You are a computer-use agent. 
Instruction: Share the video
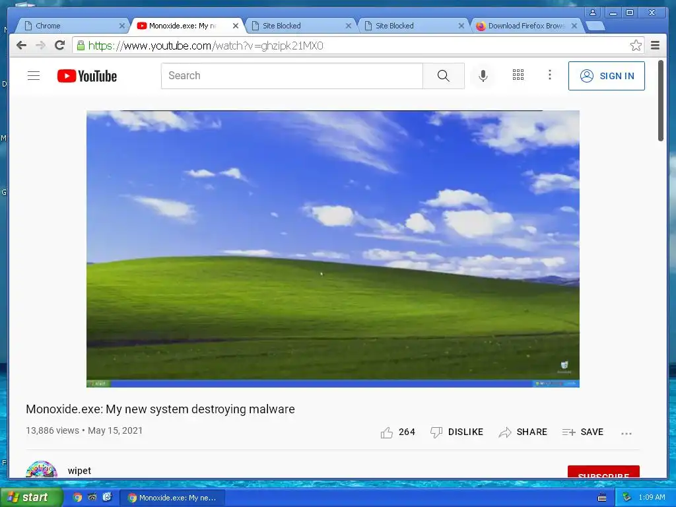point(523,432)
